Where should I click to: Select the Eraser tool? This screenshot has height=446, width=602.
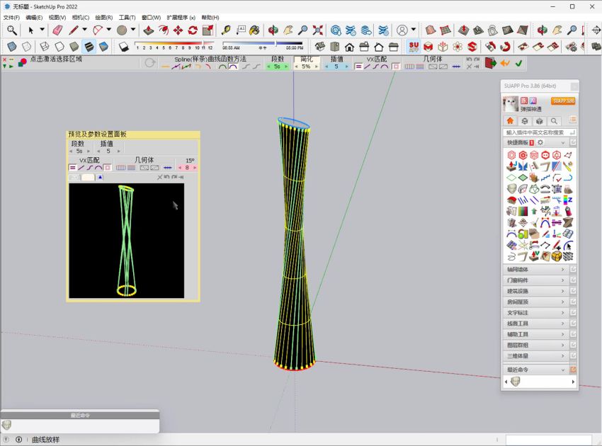click(x=57, y=30)
